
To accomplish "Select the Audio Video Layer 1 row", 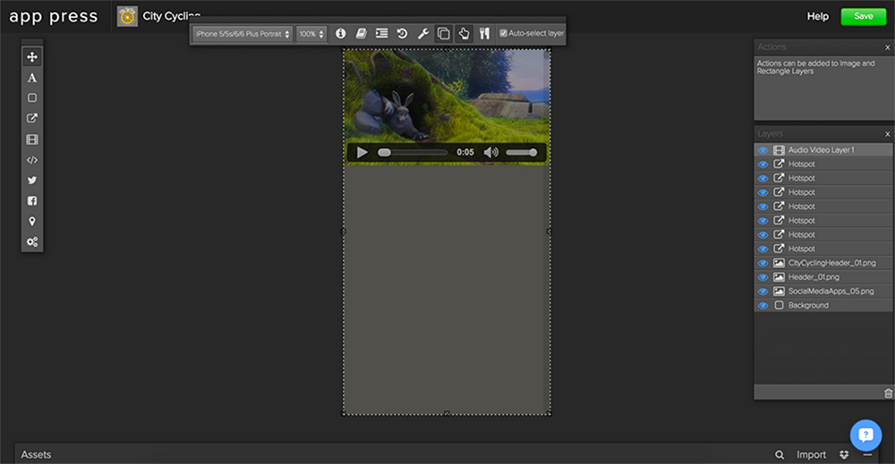I will click(x=823, y=150).
